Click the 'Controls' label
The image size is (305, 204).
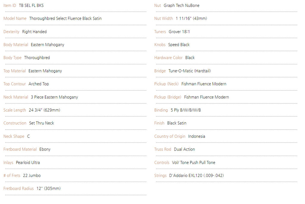[x=162, y=163]
